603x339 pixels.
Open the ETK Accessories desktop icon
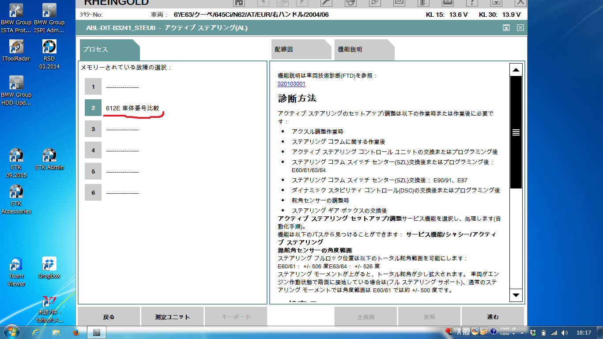(x=16, y=199)
